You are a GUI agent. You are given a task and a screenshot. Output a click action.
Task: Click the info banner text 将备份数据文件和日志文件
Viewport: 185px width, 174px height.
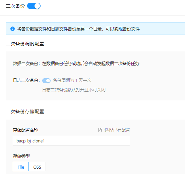click(42, 29)
